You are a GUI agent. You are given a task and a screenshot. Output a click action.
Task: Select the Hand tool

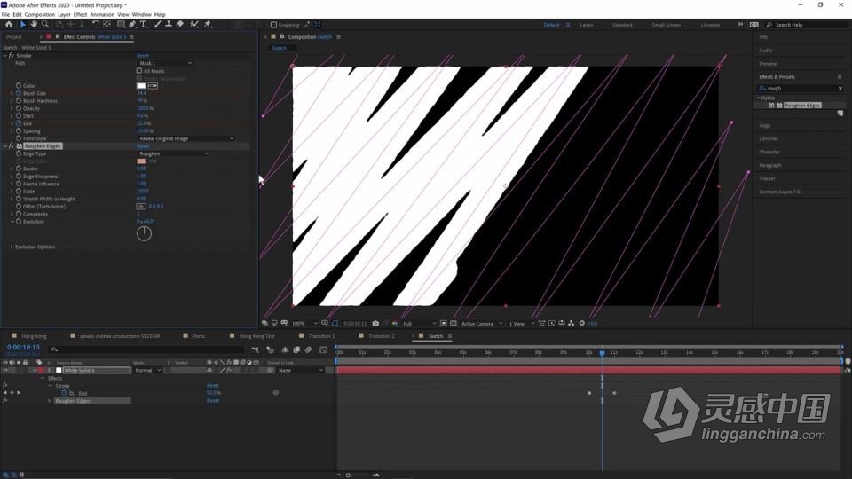pos(35,25)
